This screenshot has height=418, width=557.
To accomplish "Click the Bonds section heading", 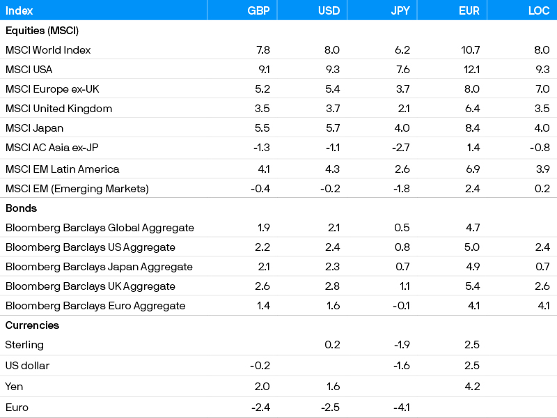I will [21, 208].
